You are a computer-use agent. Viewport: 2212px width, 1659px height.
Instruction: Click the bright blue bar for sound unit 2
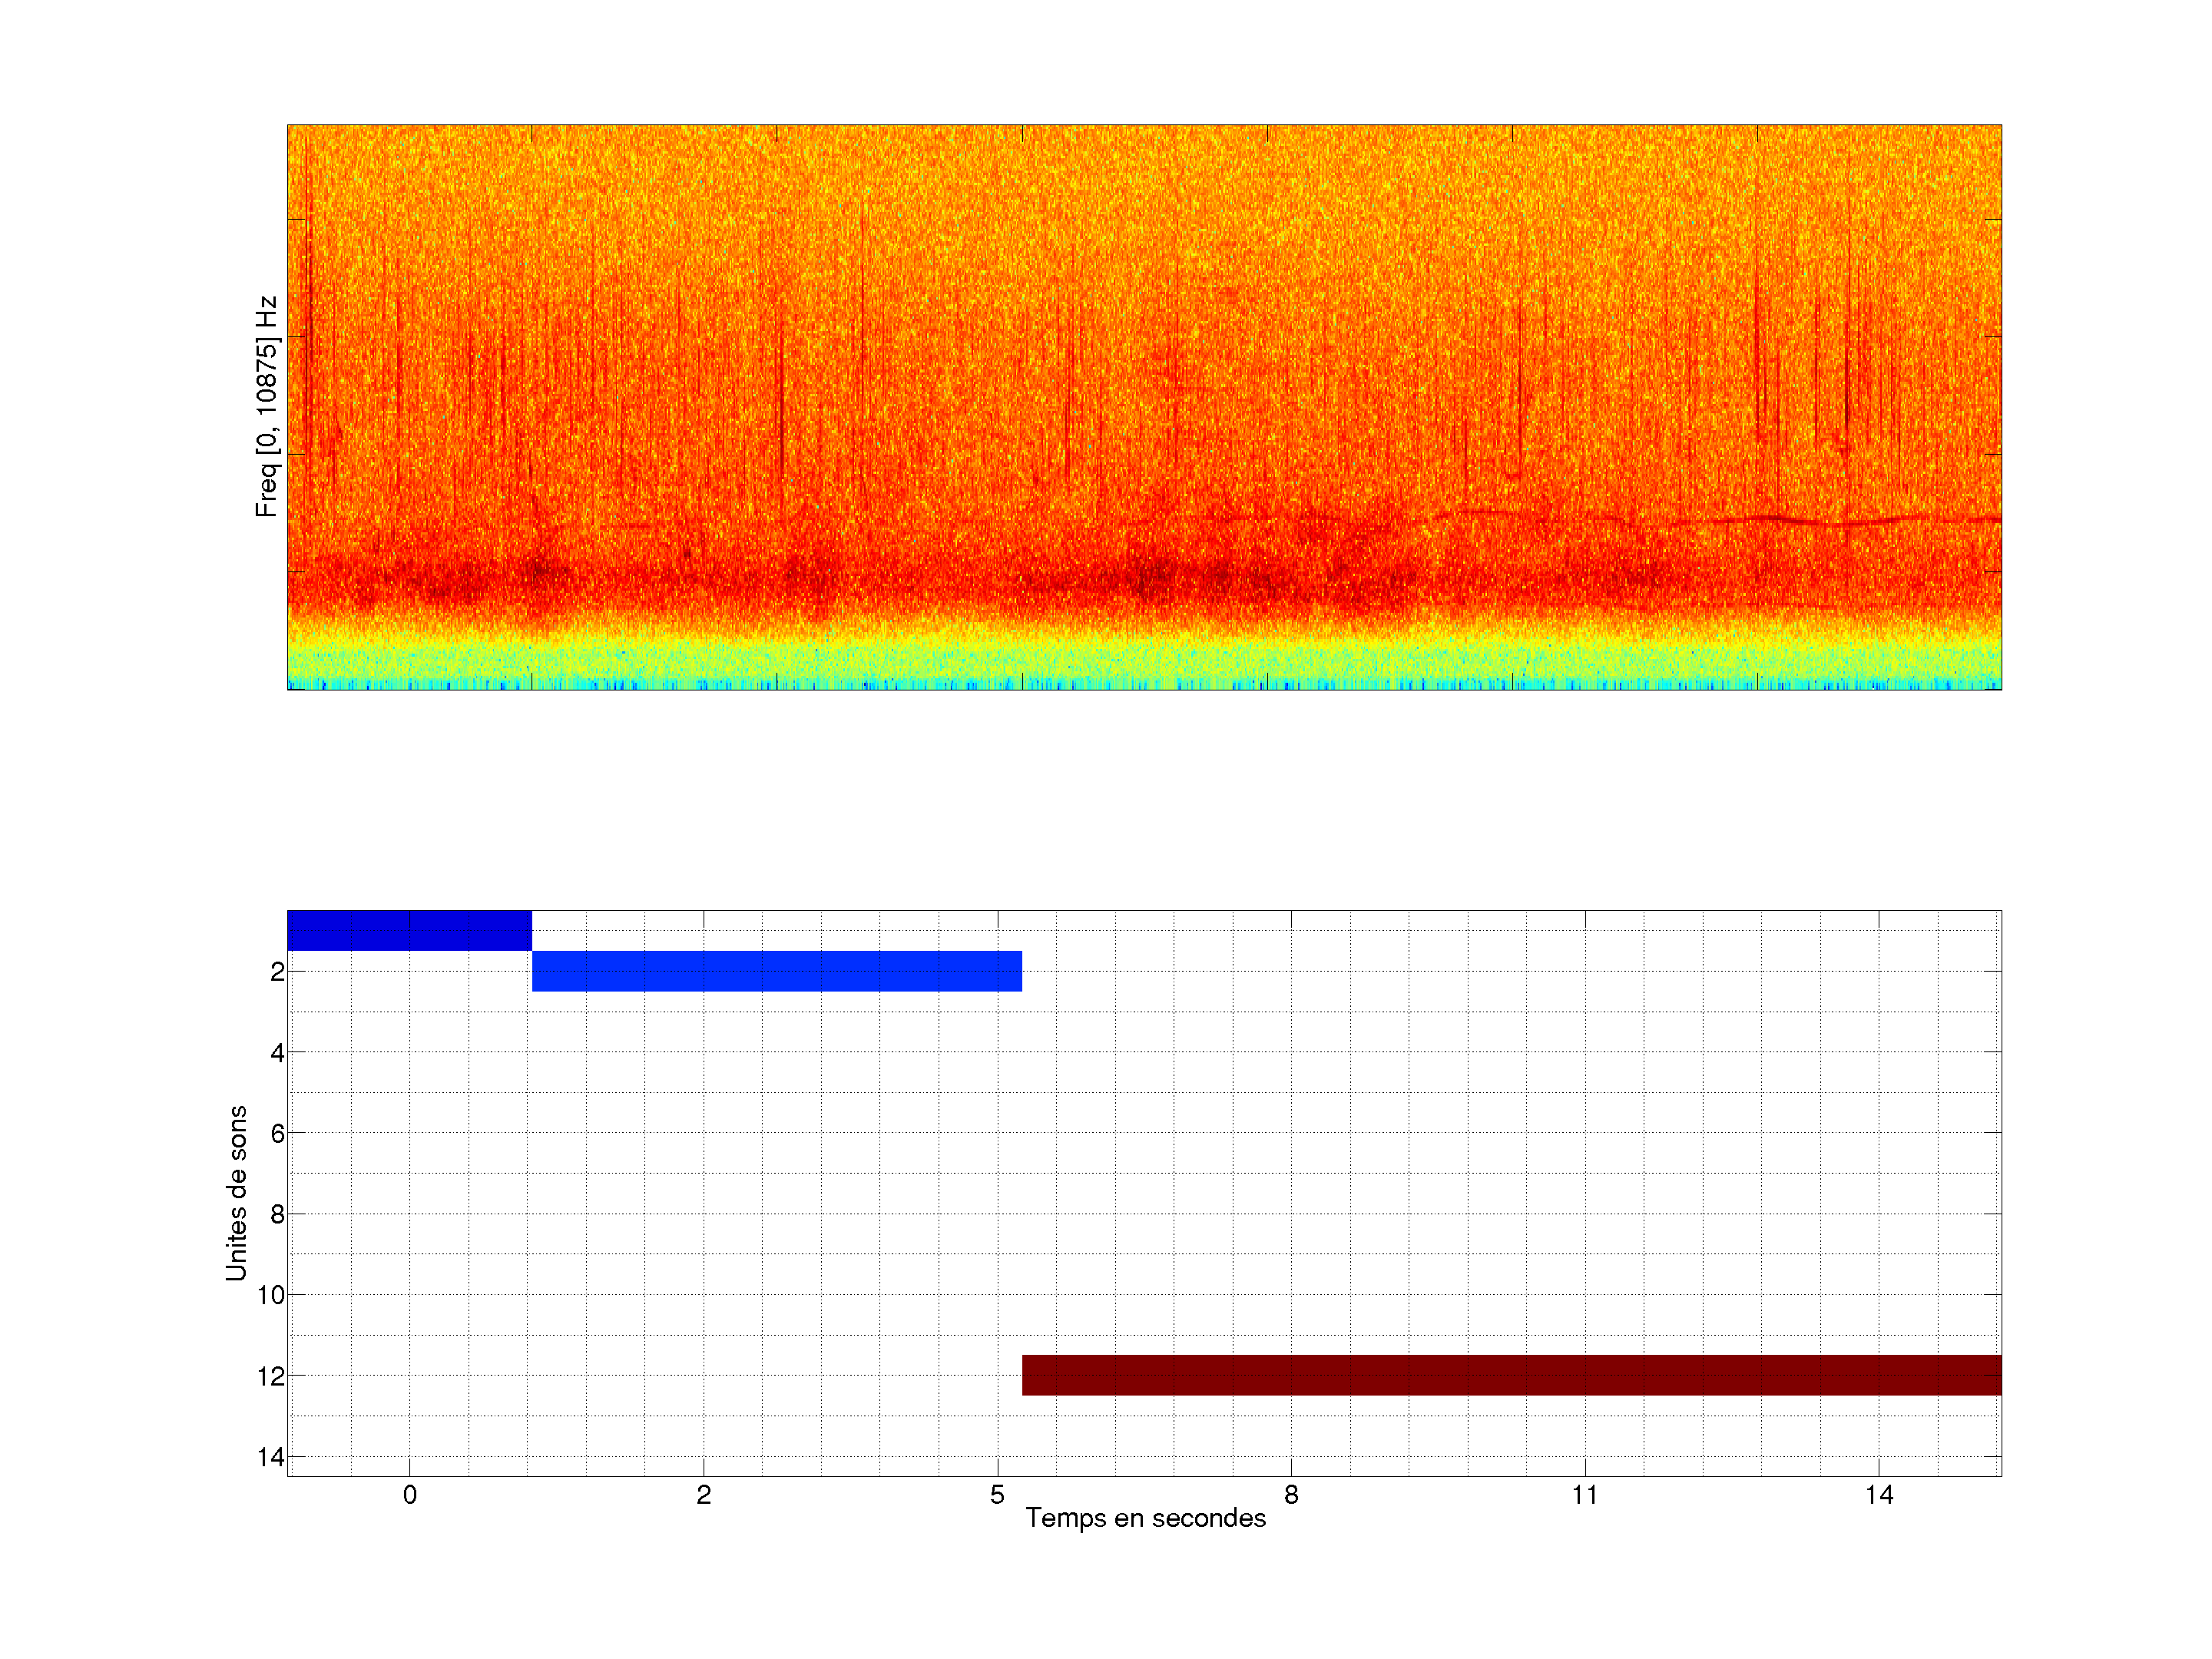pos(776,971)
